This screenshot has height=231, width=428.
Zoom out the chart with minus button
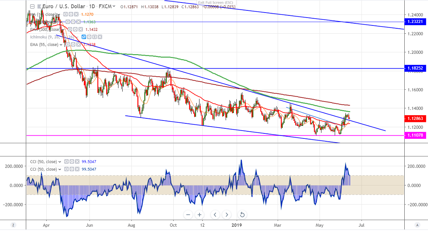[188, 214]
